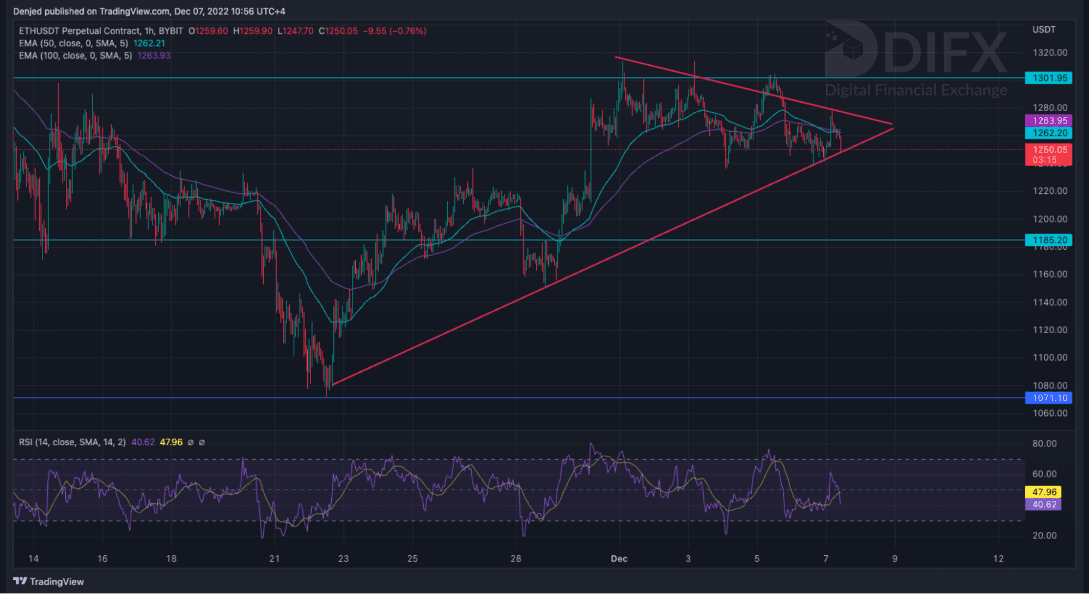Click the USDT currency label on price axis
This screenshot has width=1089, height=594.
pyautogui.click(x=1043, y=29)
